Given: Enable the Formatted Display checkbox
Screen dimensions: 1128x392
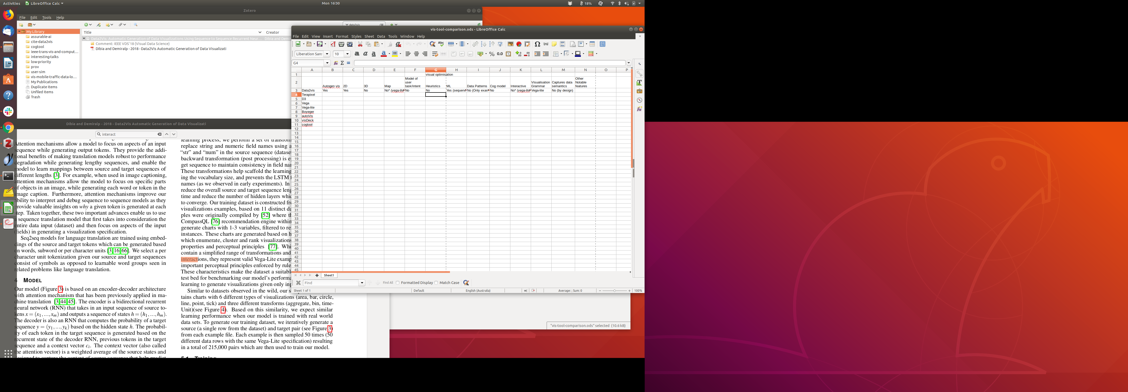Looking at the screenshot, I should coord(398,283).
